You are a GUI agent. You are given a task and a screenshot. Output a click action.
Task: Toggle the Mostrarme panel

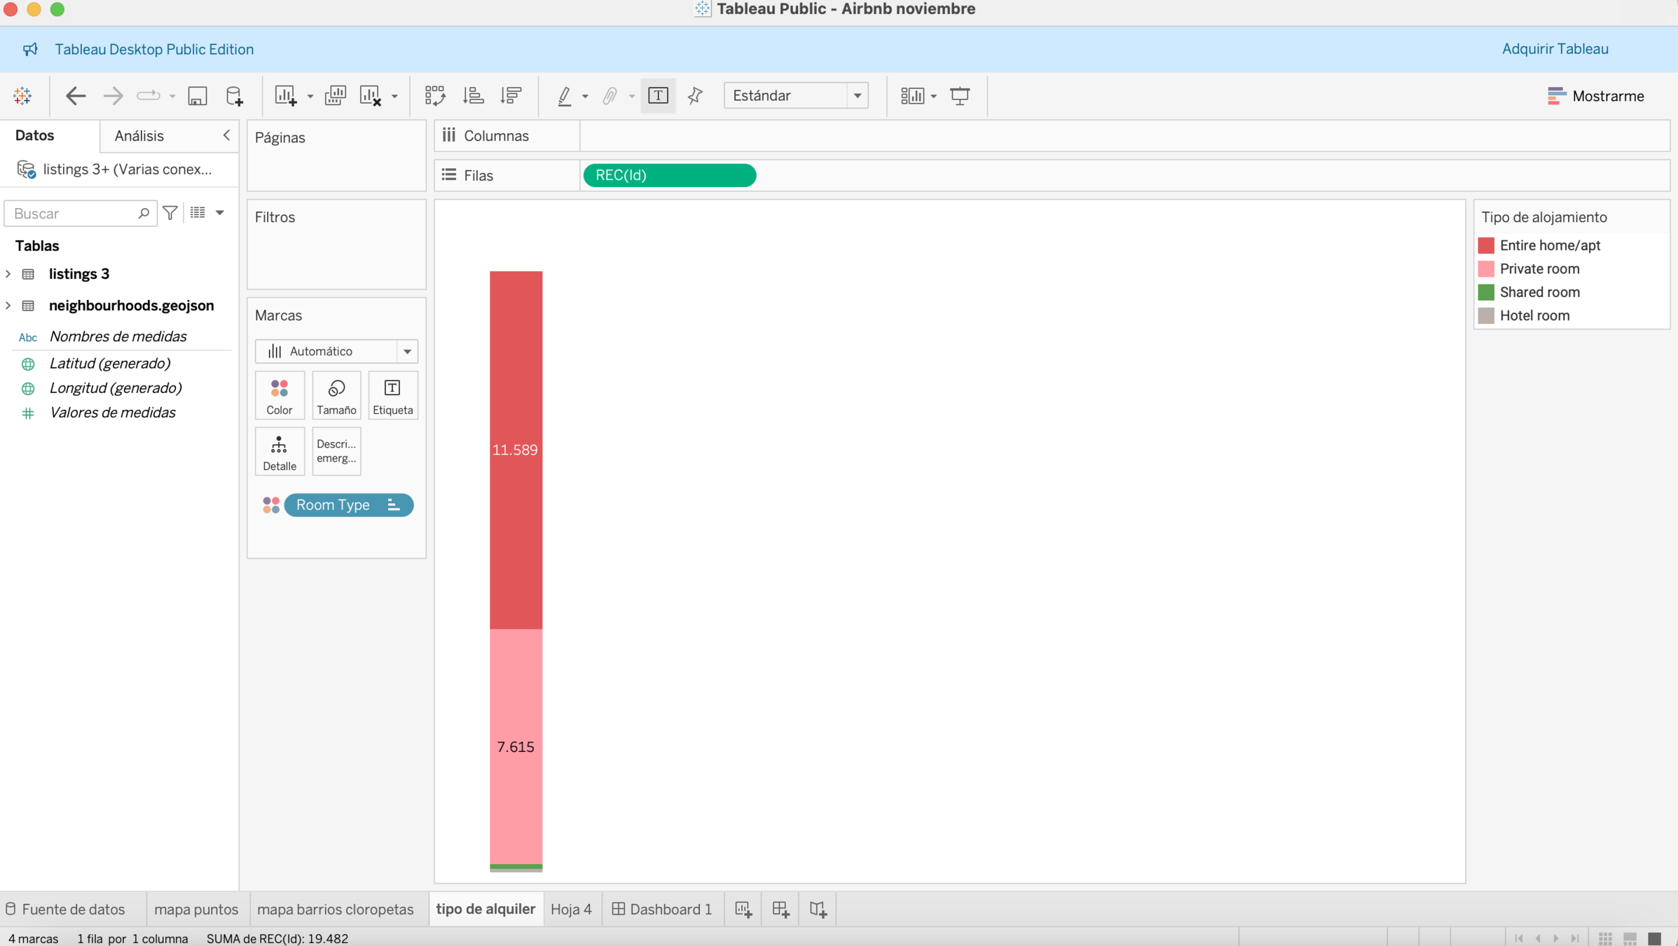(x=1595, y=95)
